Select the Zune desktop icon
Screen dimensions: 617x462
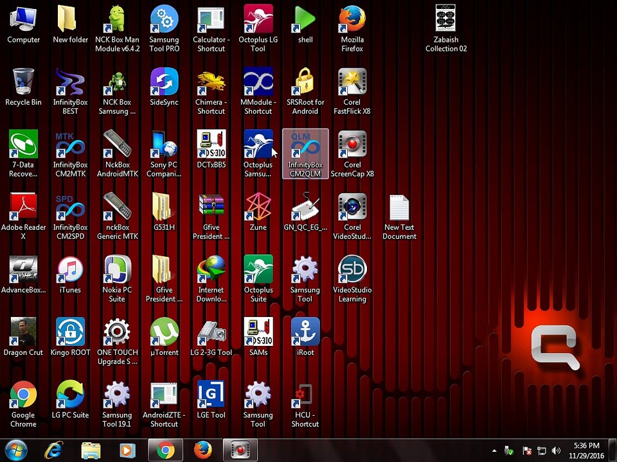(258, 212)
